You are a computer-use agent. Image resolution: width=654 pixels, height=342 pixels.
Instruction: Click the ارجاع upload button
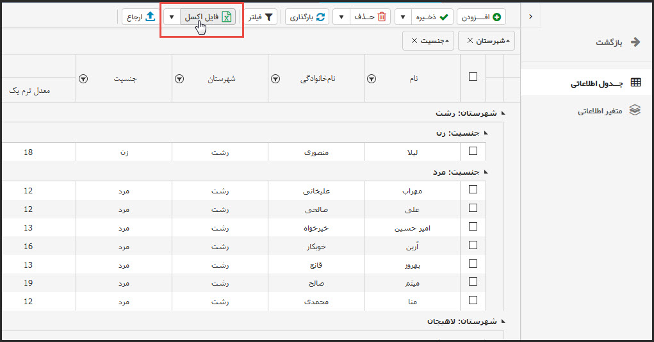point(140,17)
